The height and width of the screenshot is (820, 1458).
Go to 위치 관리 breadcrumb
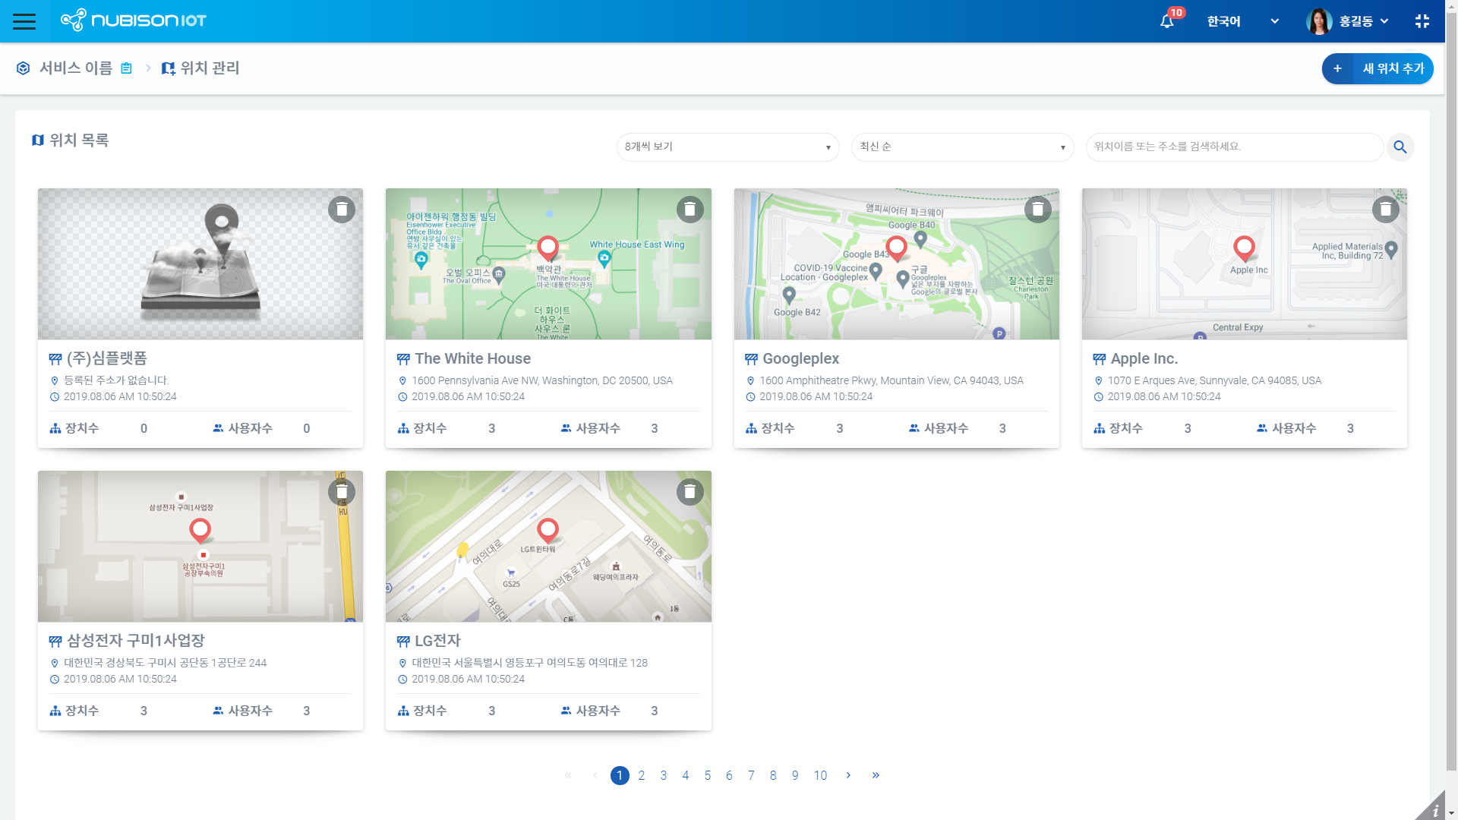pos(200,68)
